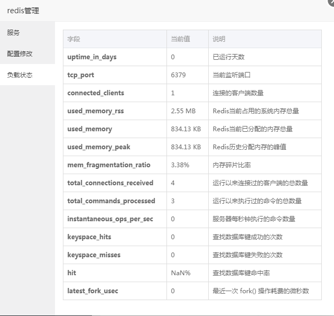Click the 查找数据库键成功的次数 description
This screenshot has width=334, height=316.
247,237
